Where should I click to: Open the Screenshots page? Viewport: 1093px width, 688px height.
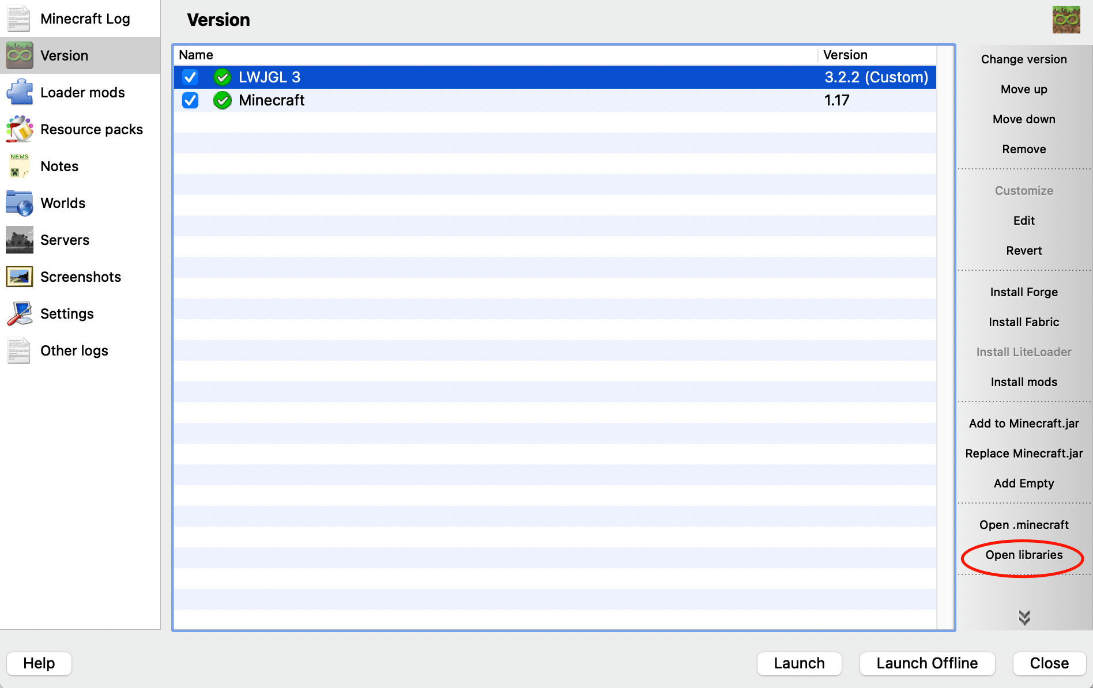pos(80,277)
